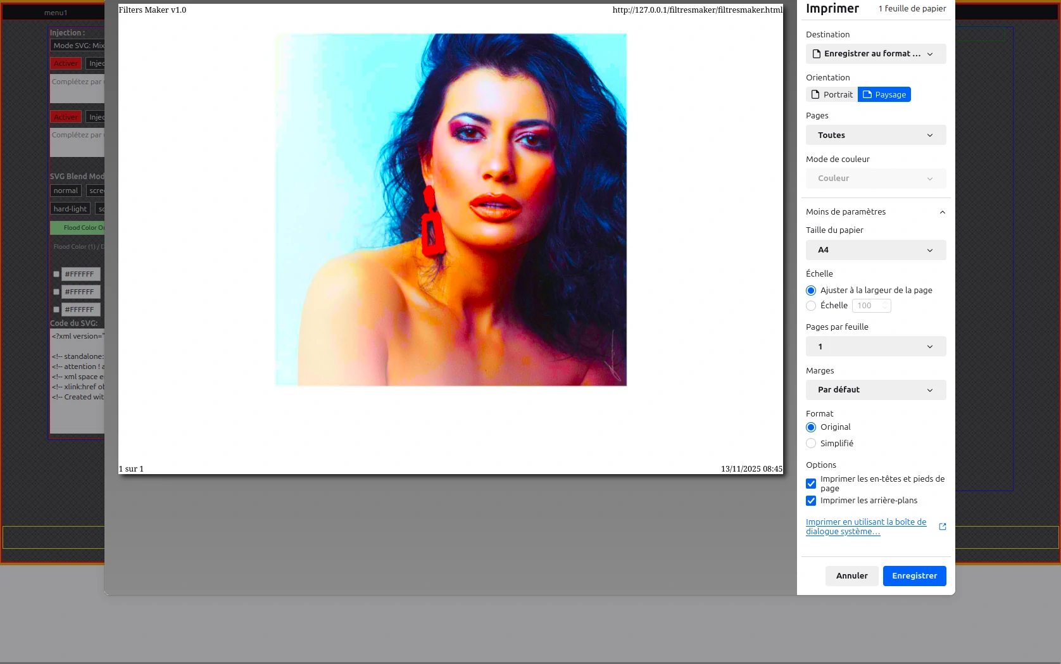Uncheck 'Imprimer les arrière-plans'
The height and width of the screenshot is (664, 1061).
[811, 501]
